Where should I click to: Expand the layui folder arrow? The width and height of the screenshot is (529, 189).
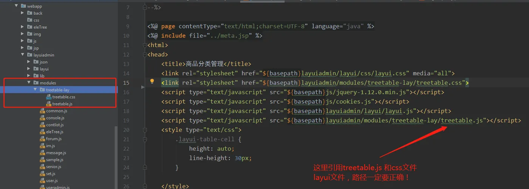pos(29,69)
